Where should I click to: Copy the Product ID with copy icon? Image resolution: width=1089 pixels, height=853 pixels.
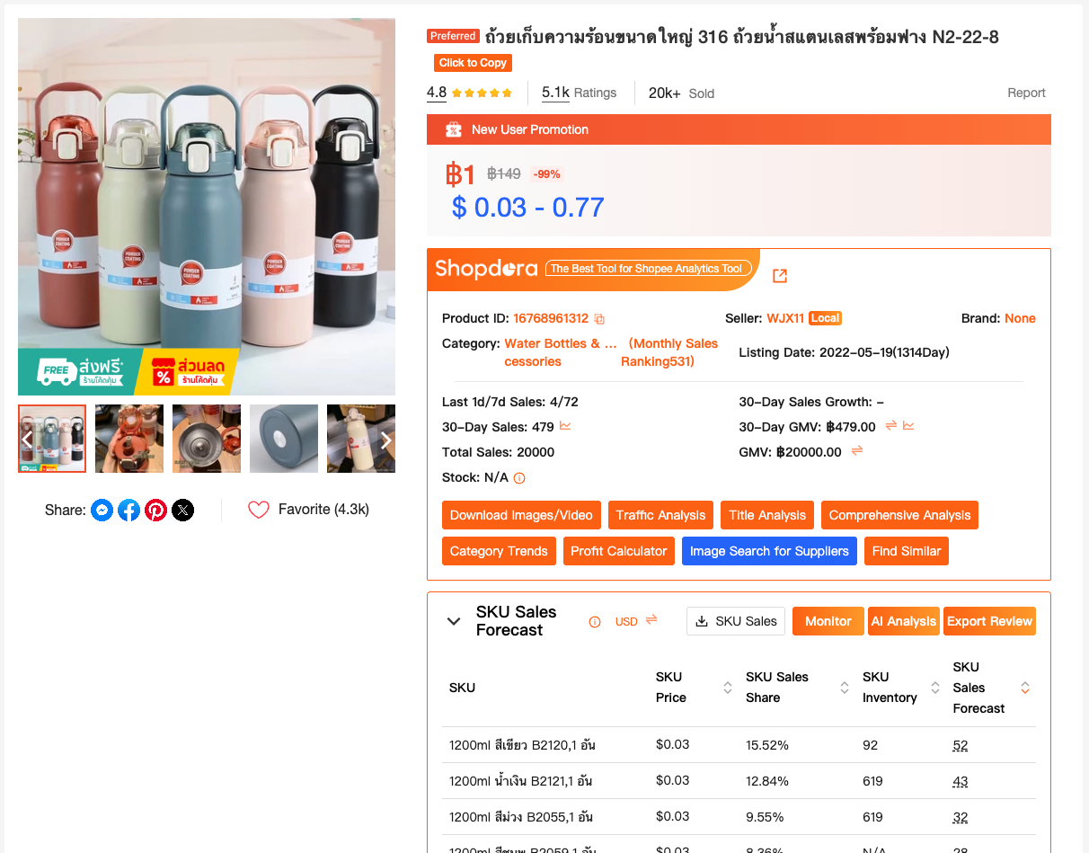pos(599,319)
